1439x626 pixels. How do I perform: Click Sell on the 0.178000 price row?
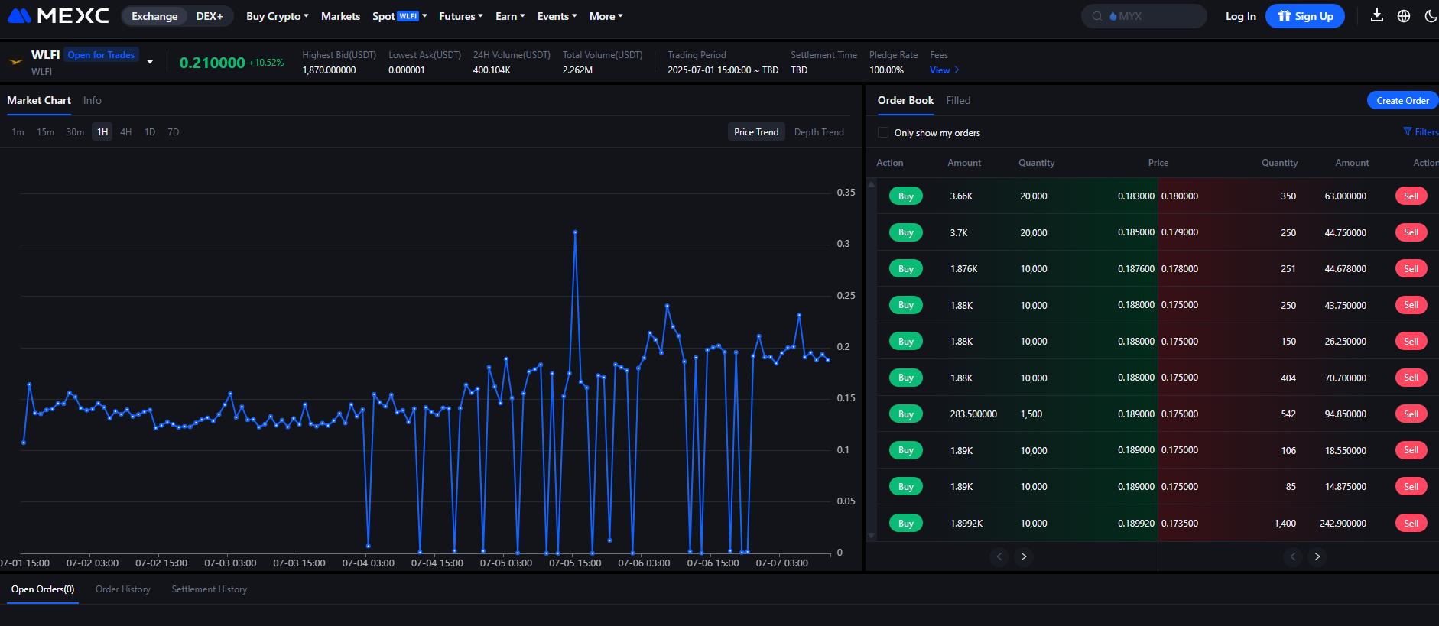pyautogui.click(x=1411, y=269)
